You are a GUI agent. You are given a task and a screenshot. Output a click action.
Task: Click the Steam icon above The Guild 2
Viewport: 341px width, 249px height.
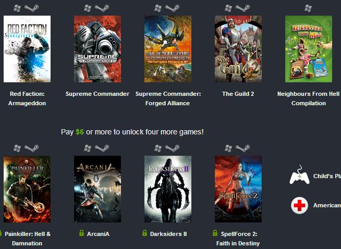click(x=242, y=8)
